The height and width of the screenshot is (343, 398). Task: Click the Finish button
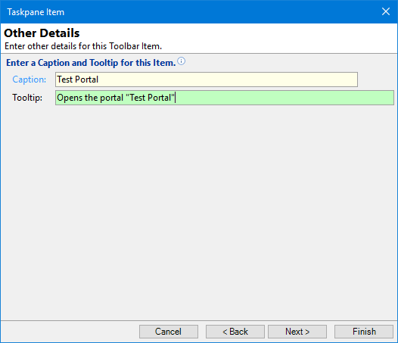tap(364, 332)
